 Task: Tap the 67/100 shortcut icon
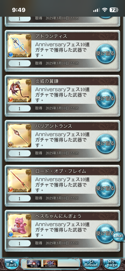(x=50, y=264)
